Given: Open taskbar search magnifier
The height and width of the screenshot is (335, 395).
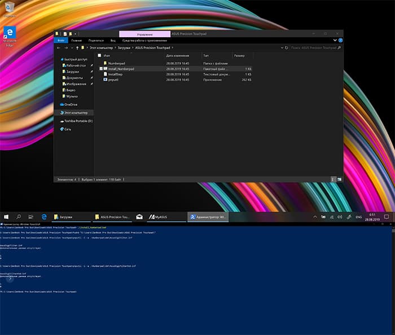Looking at the screenshot, I should point(19,217).
